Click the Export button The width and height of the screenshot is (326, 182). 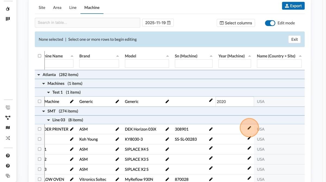coord(293,6)
